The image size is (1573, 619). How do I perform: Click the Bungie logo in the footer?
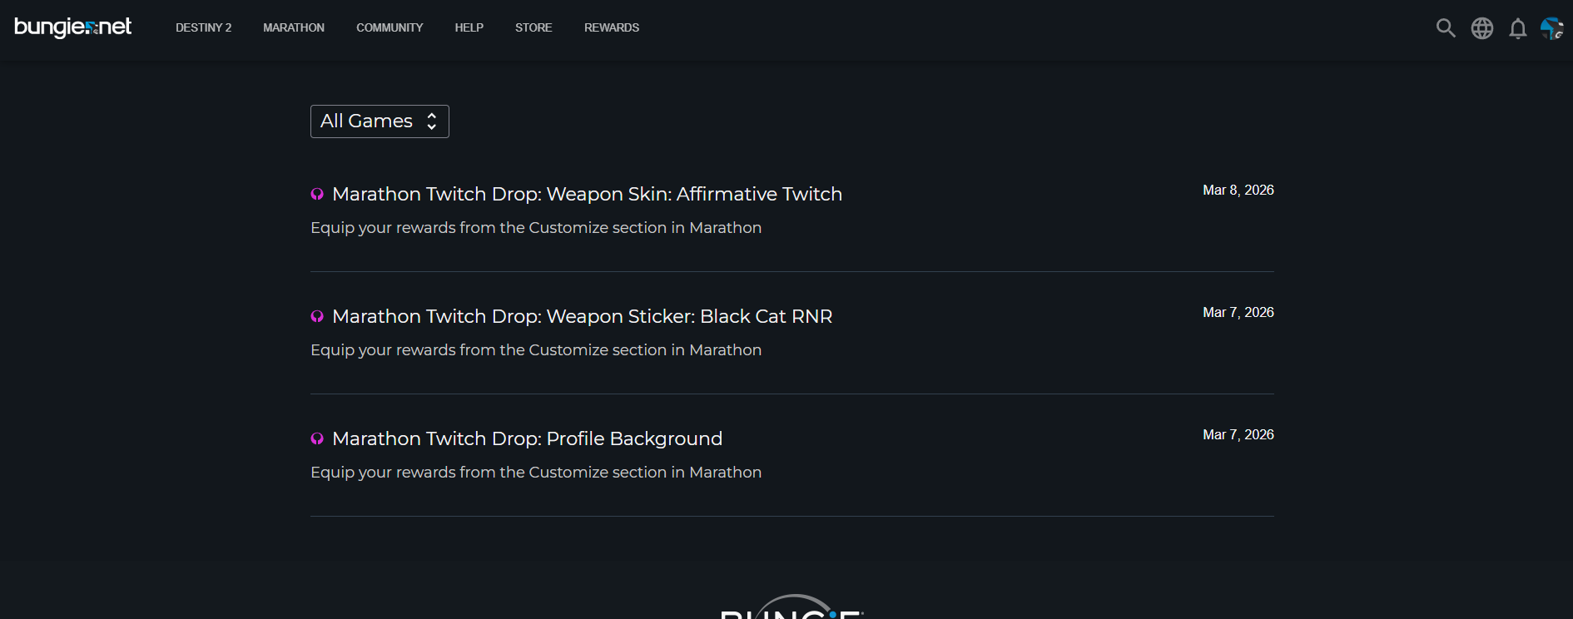(791, 608)
